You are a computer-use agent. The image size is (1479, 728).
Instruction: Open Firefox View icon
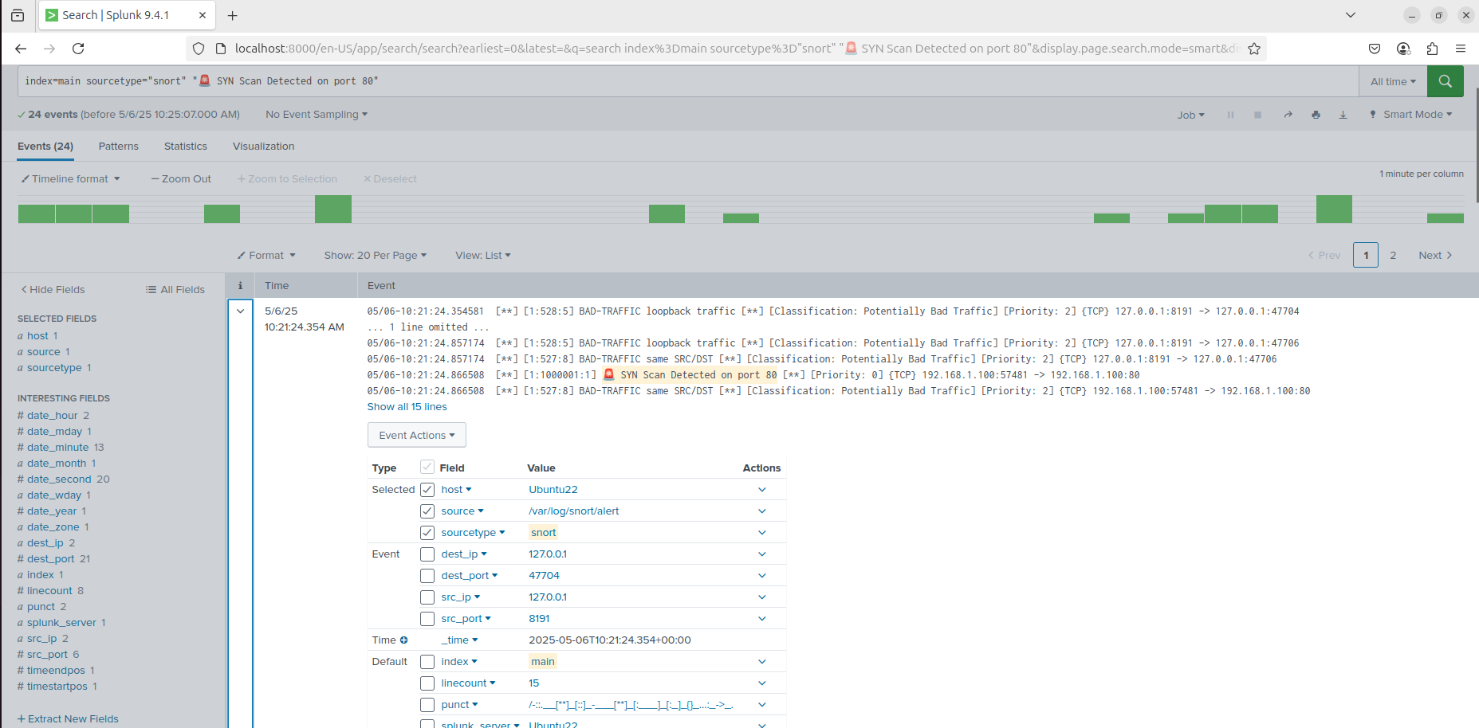[x=18, y=15]
